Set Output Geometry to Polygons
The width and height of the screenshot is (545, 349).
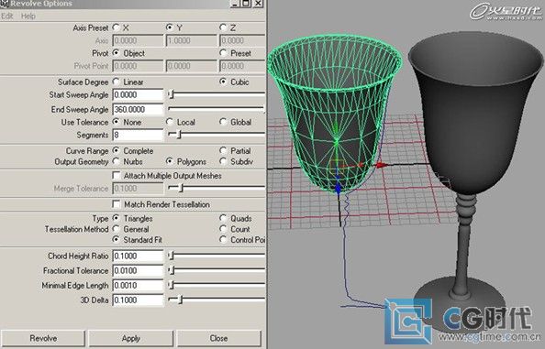[x=170, y=161]
